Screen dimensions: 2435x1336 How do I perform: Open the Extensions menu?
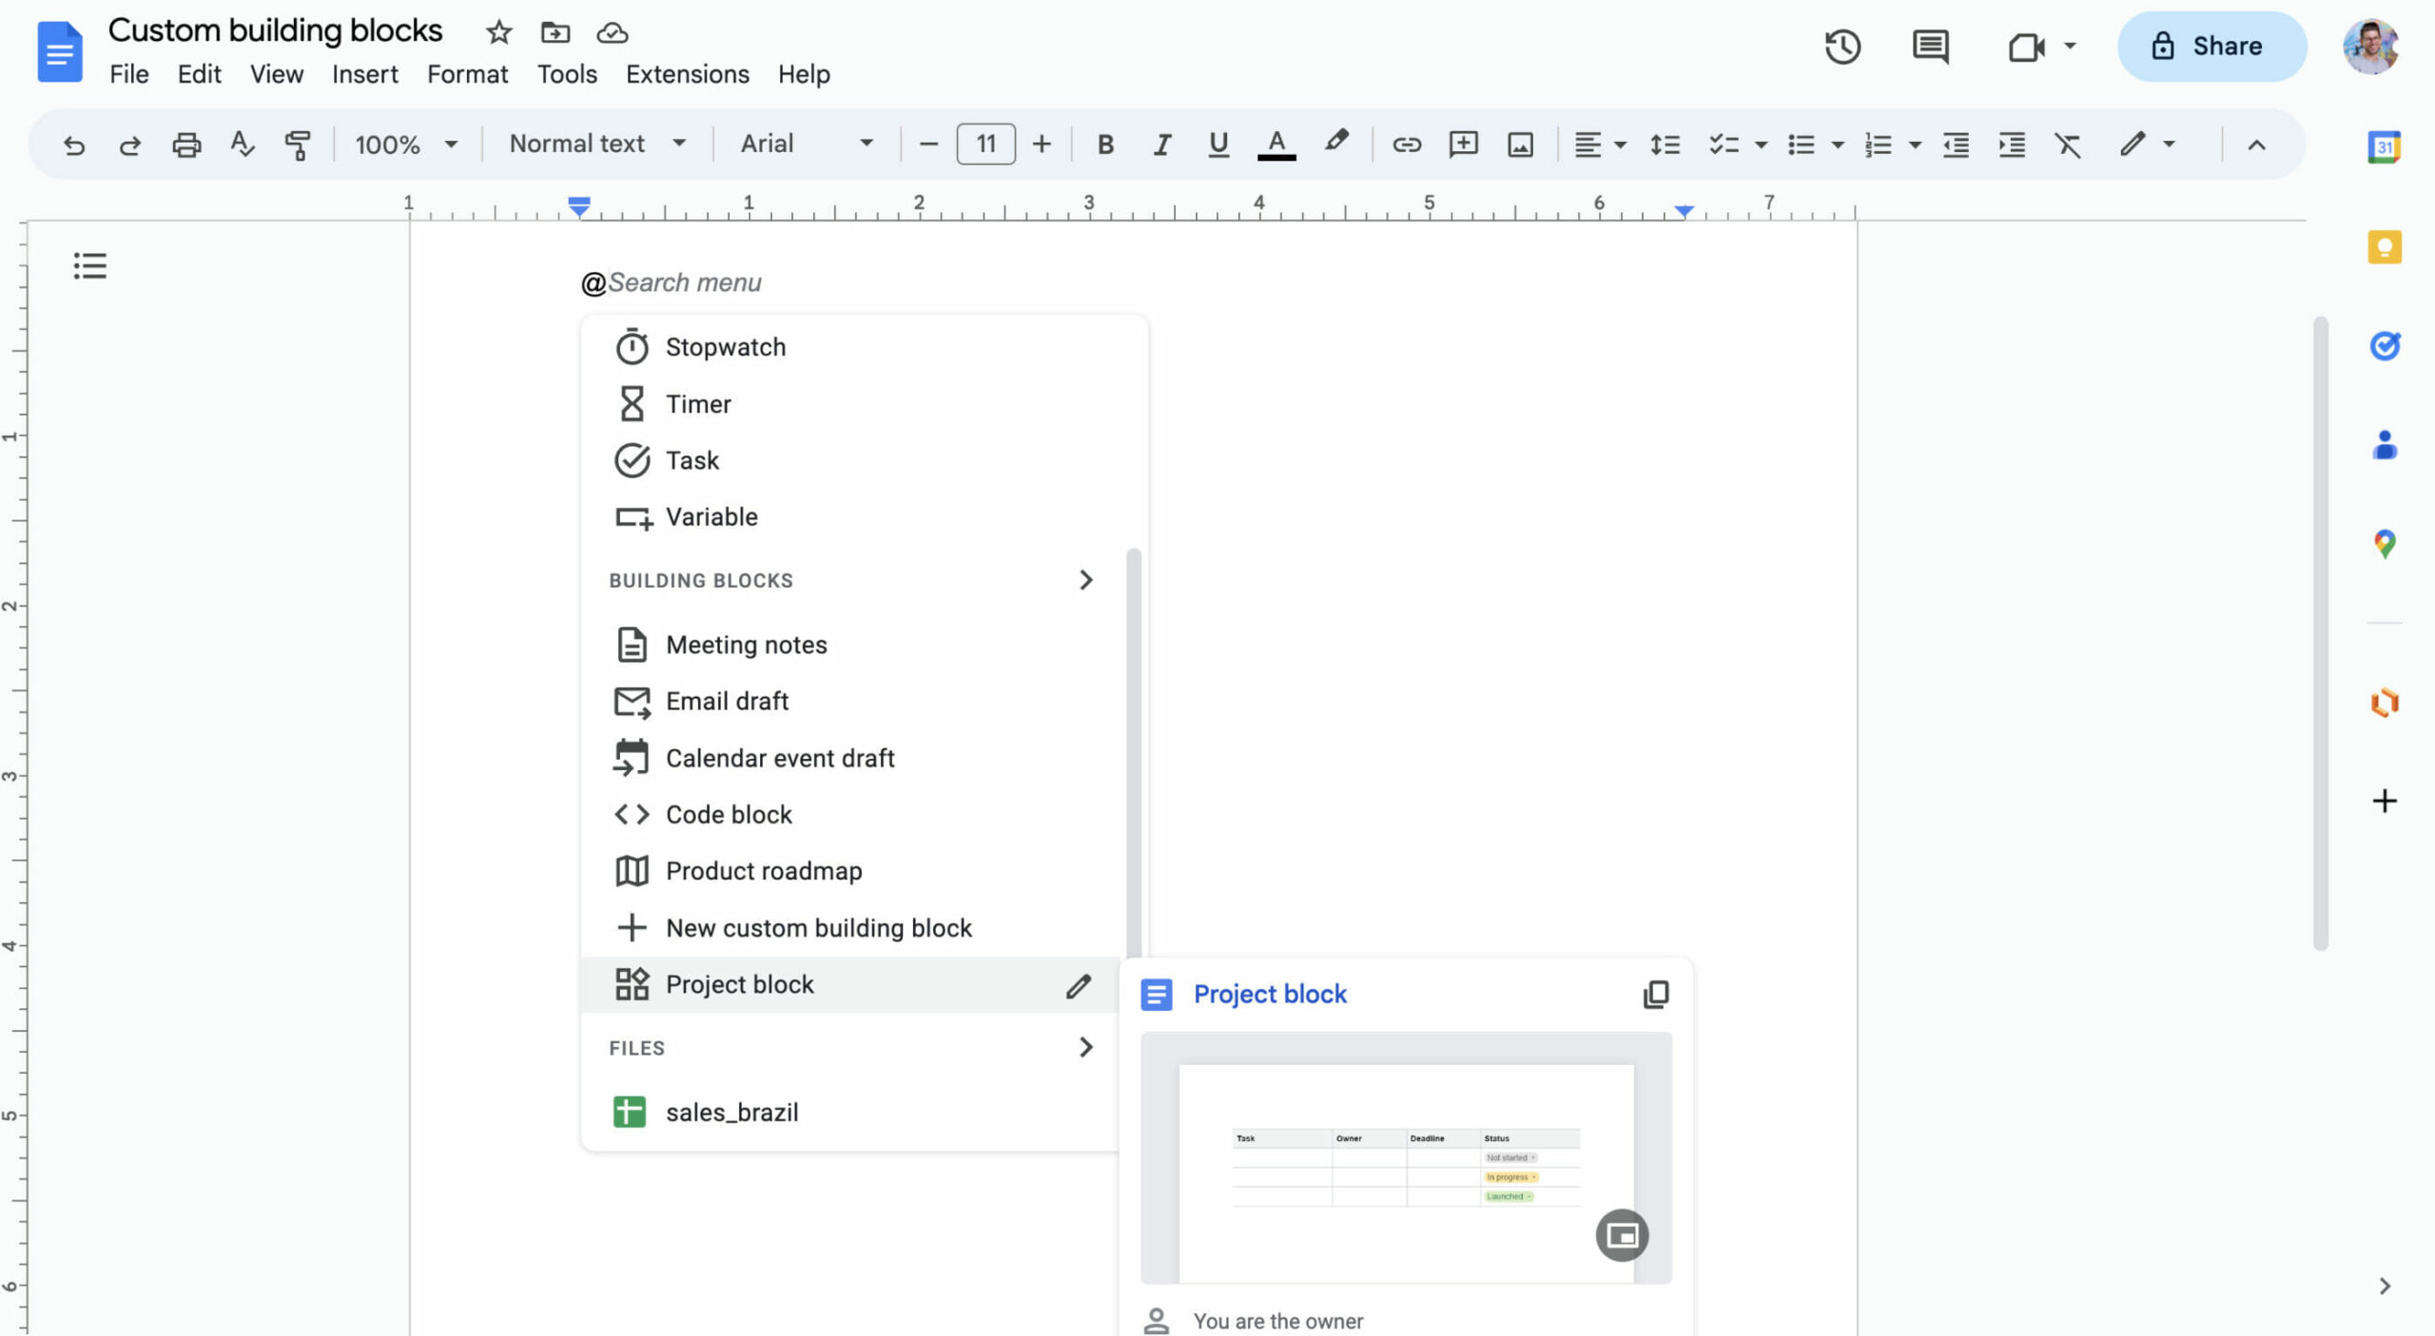[687, 74]
